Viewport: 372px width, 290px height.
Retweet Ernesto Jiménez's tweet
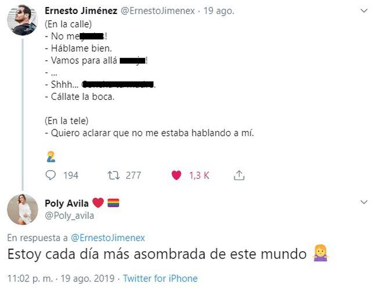click(115, 175)
